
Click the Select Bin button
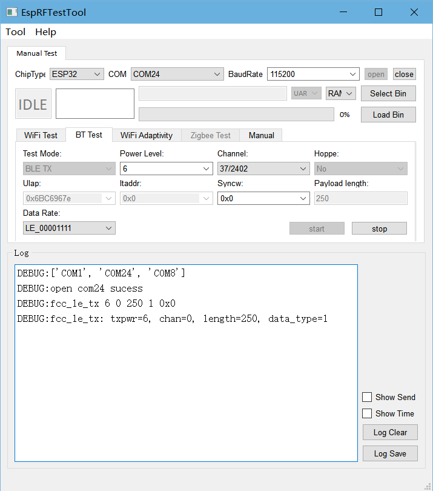[x=388, y=93]
